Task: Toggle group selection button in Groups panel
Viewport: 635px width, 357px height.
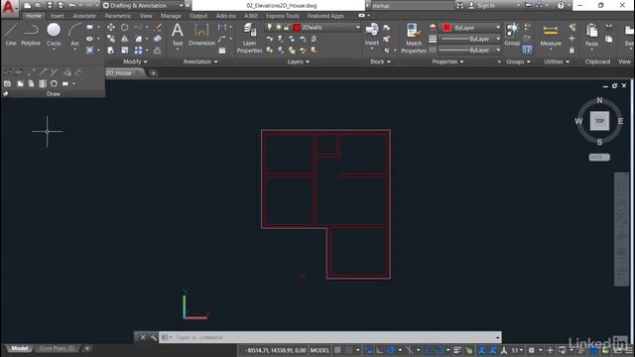Action: pos(527,50)
